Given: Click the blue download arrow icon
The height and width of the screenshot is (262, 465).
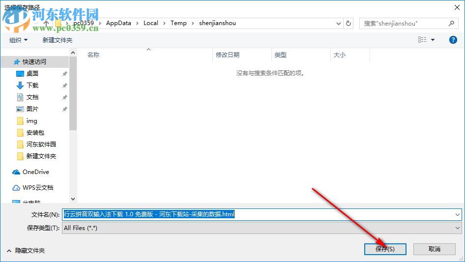Looking at the screenshot, I should pyautogui.click(x=20, y=86).
